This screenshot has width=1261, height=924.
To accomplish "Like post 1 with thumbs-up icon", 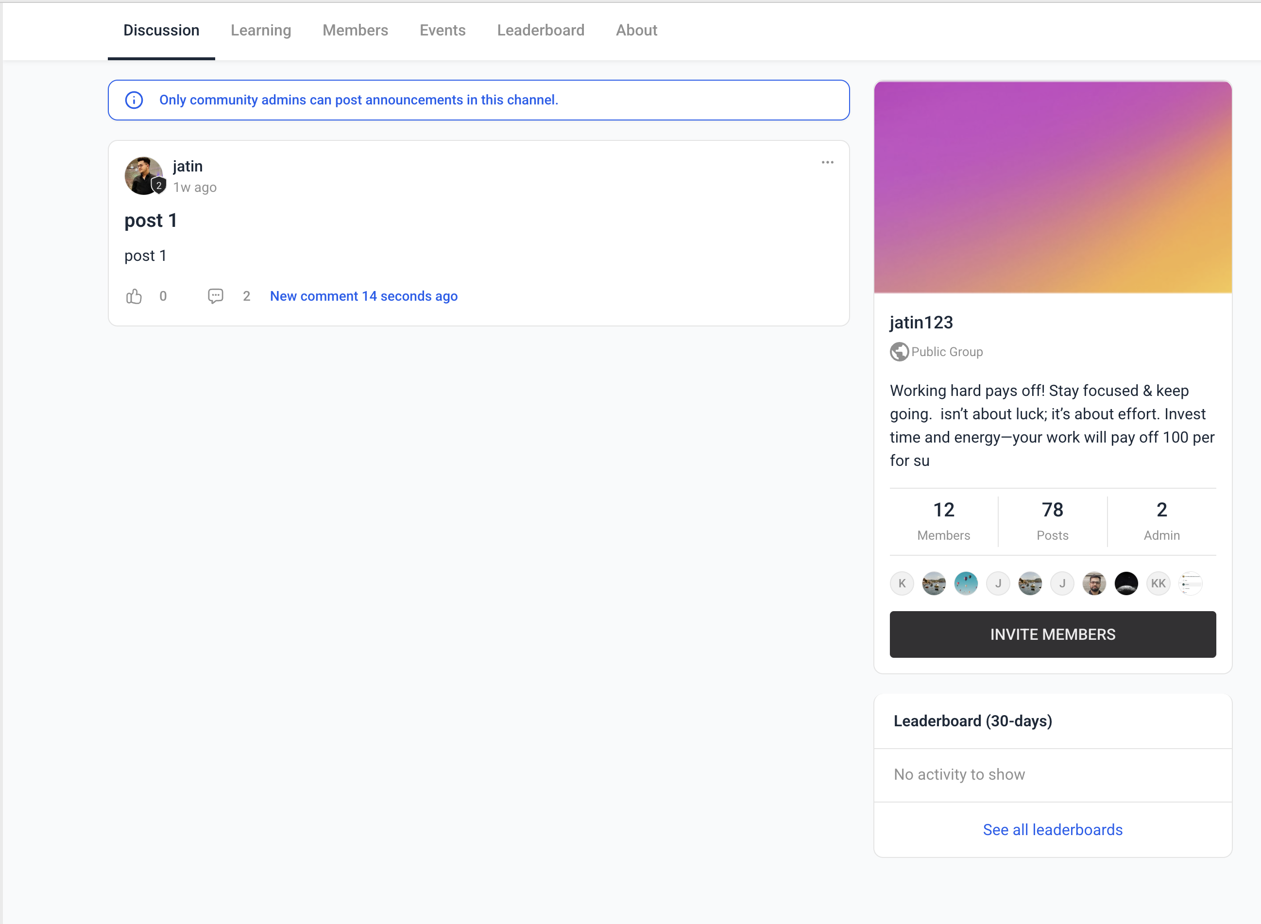I will coord(134,296).
